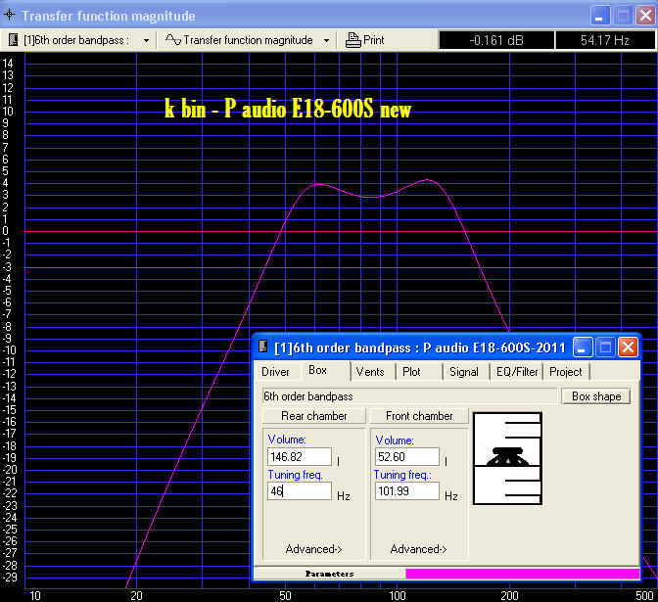Viewport: 658px width, 602px height.
Task: Open the EQ/Filter tab
Action: click(x=517, y=372)
